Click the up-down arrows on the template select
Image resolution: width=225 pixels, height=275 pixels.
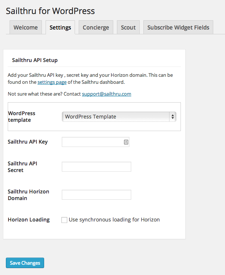(172, 117)
